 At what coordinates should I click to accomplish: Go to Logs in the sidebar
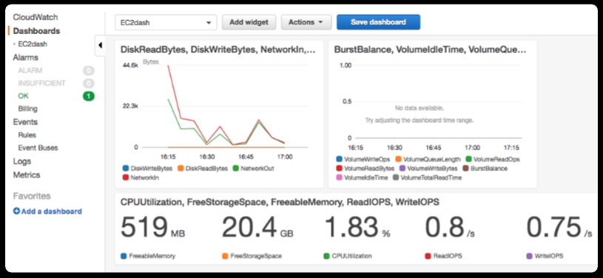click(22, 161)
